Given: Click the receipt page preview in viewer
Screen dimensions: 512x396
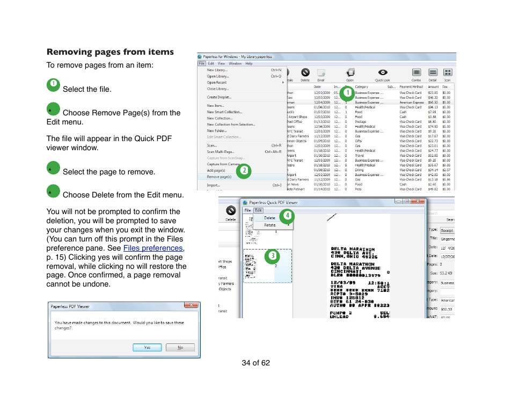Looking at the screenshot, I should click(x=358, y=266).
